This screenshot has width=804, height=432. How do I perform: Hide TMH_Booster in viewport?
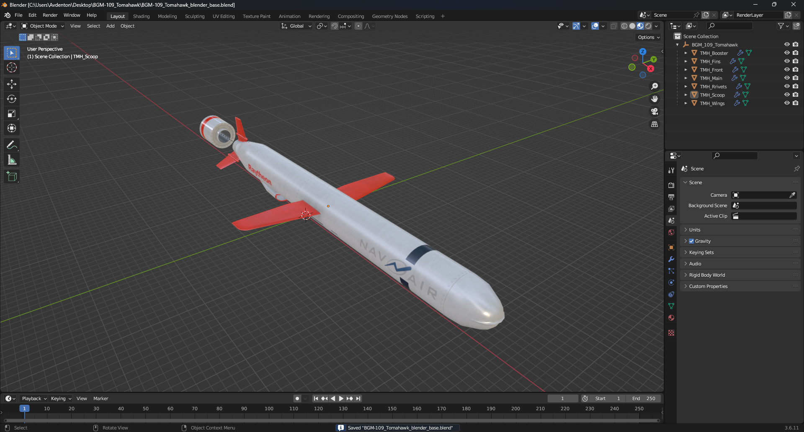click(787, 53)
